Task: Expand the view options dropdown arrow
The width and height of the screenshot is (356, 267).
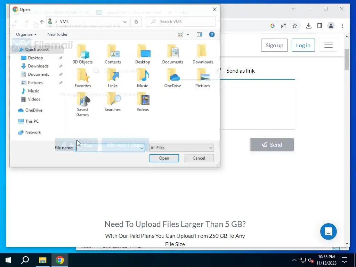Action: pos(188,34)
